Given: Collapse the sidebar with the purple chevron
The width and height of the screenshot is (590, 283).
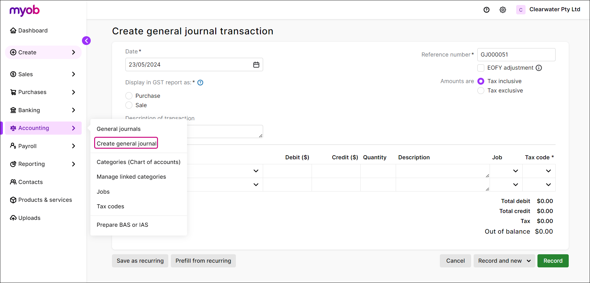Looking at the screenshot, I should tap(86, 41).
